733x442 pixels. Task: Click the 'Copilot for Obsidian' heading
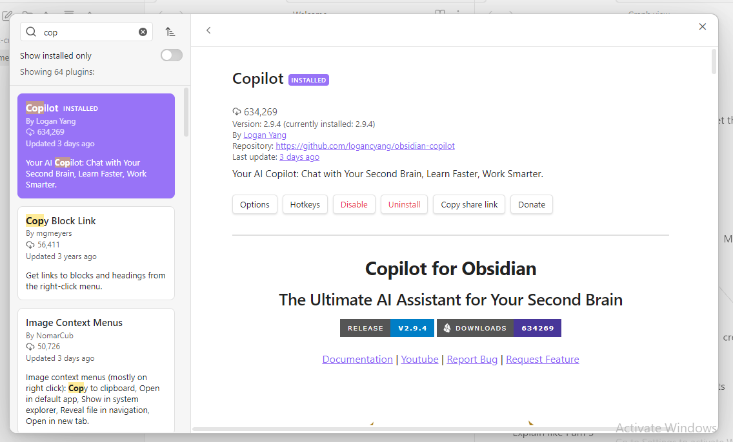450,269
